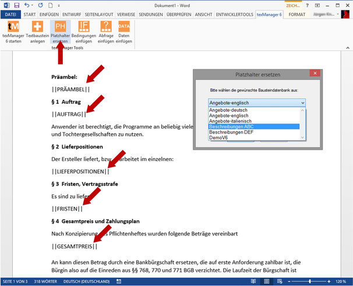Select Angebote-deutsch in list
This screenshot has height=286, width=353.
pos(254,110)
